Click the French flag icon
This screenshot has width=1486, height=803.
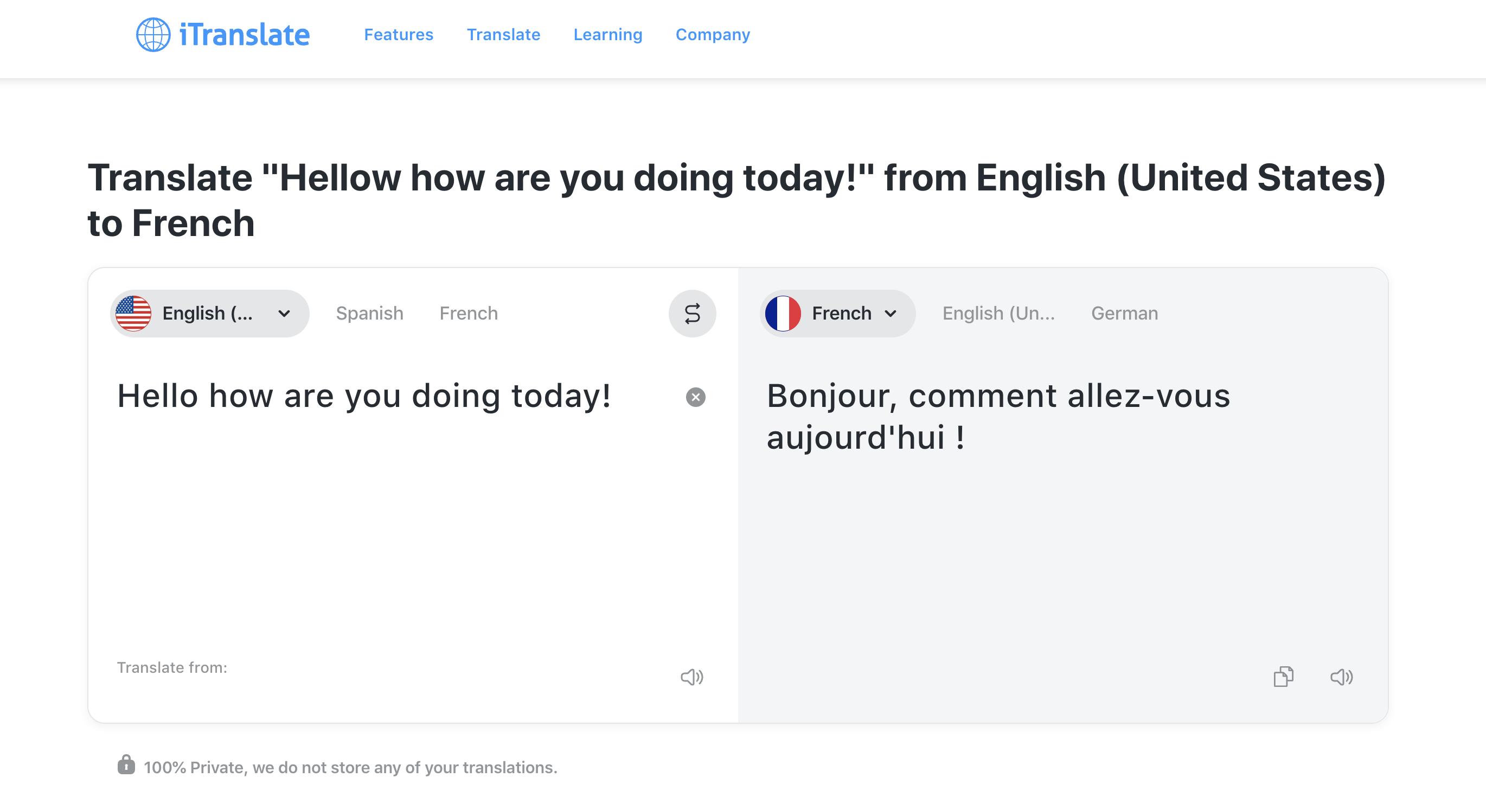[783, 314]
